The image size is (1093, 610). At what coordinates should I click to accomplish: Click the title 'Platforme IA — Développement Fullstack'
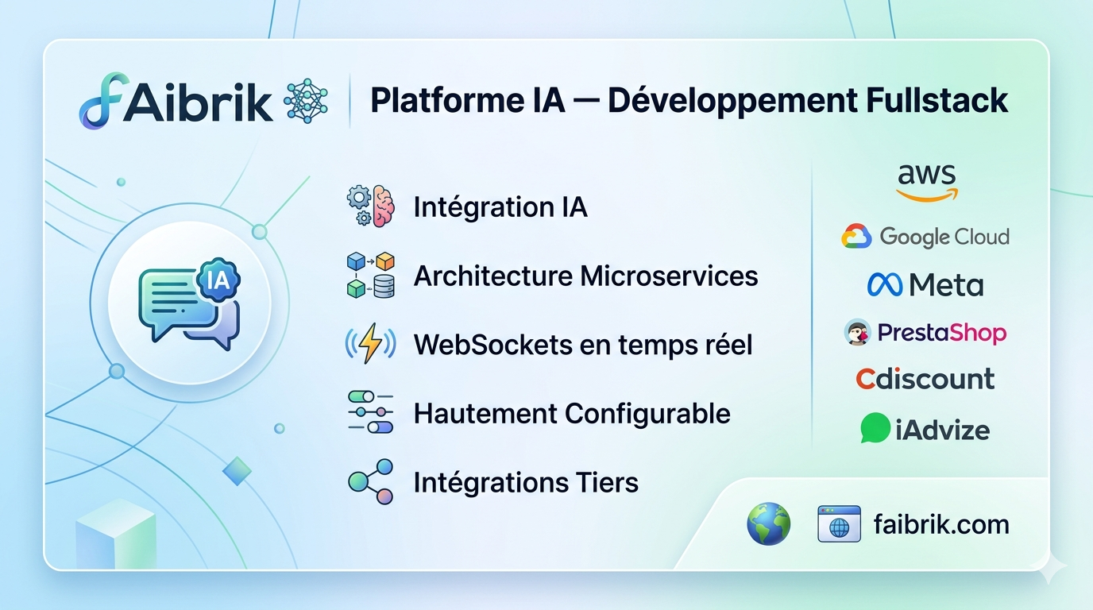(x=689, y=102)
